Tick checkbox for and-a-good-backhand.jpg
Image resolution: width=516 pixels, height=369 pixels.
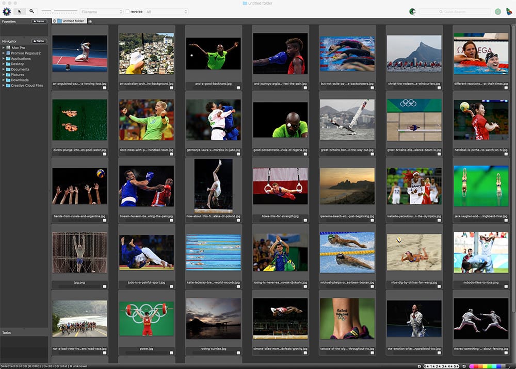point(238,88)
